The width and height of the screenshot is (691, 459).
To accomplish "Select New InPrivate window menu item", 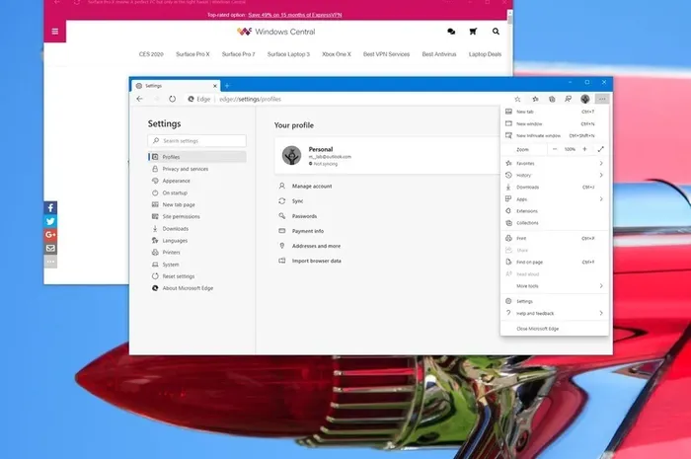I will [555, 135].
